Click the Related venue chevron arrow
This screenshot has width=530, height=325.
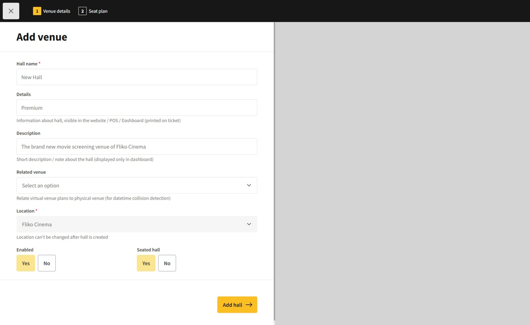pyautogui.click(x=249, y=185)
